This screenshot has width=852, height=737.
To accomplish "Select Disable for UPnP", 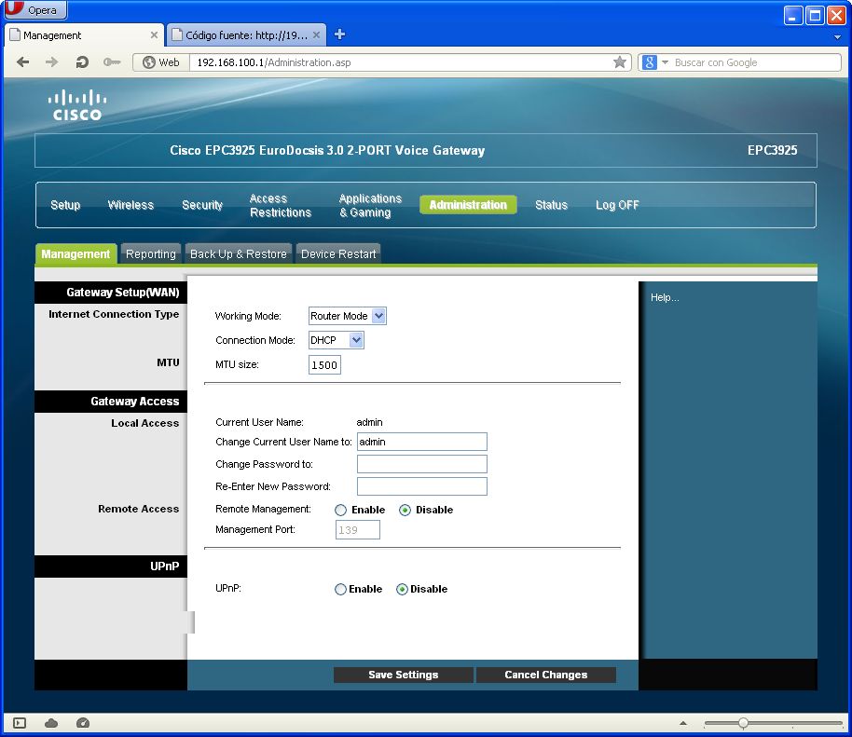I will point(402,589).
